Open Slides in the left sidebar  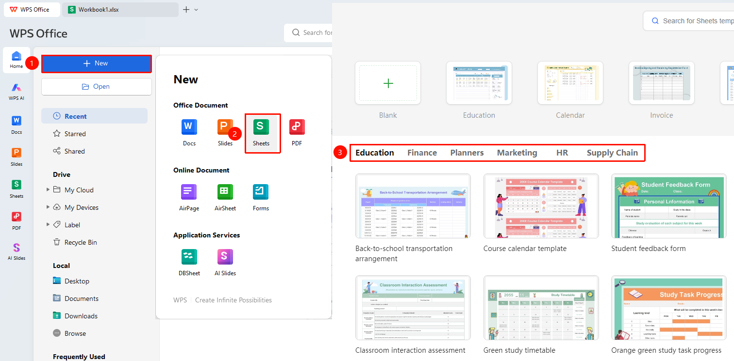coord(17,156)
